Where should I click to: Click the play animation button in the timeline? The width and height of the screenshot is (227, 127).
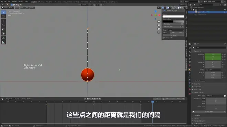click(95, 99)
